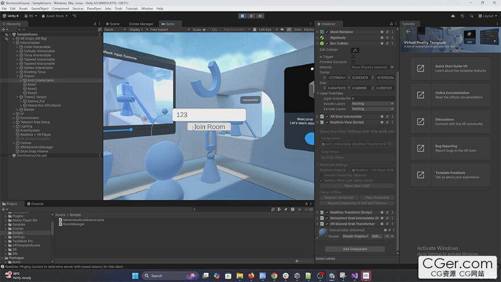Switch to the Clones Manager tab

(x=141, y=24)
